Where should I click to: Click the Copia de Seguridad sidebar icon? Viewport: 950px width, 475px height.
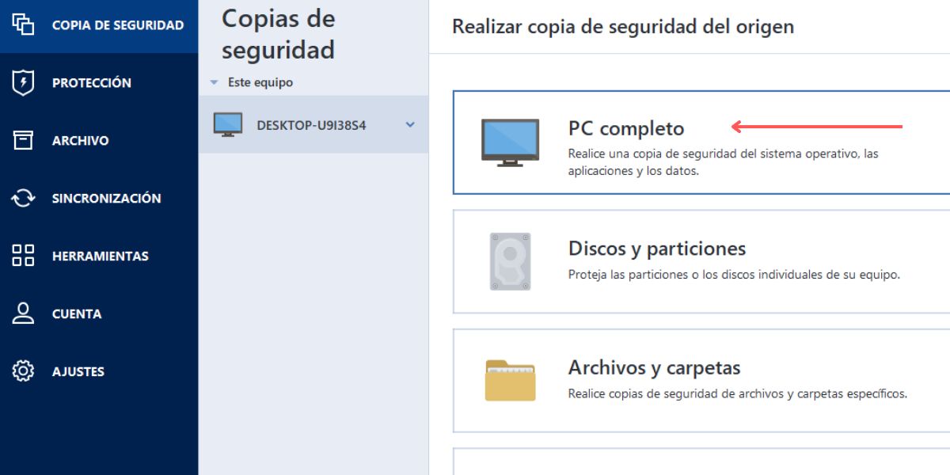coord(24,25)
